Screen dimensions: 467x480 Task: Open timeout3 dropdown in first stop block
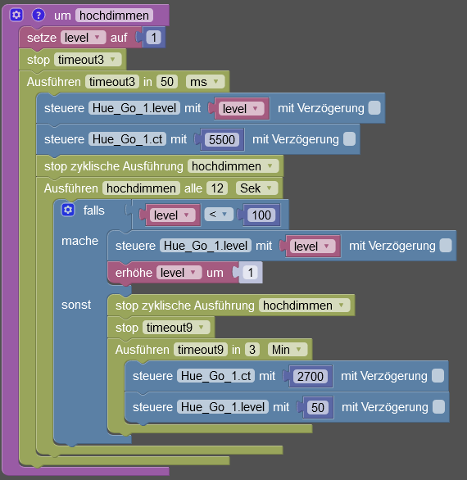[88, 60]
